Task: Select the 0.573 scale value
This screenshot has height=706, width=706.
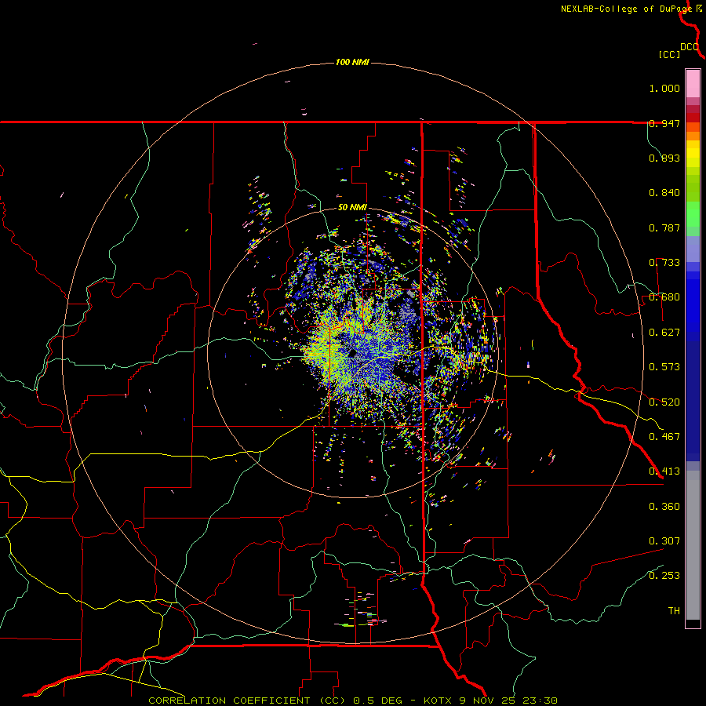Action: click(664, 367)
